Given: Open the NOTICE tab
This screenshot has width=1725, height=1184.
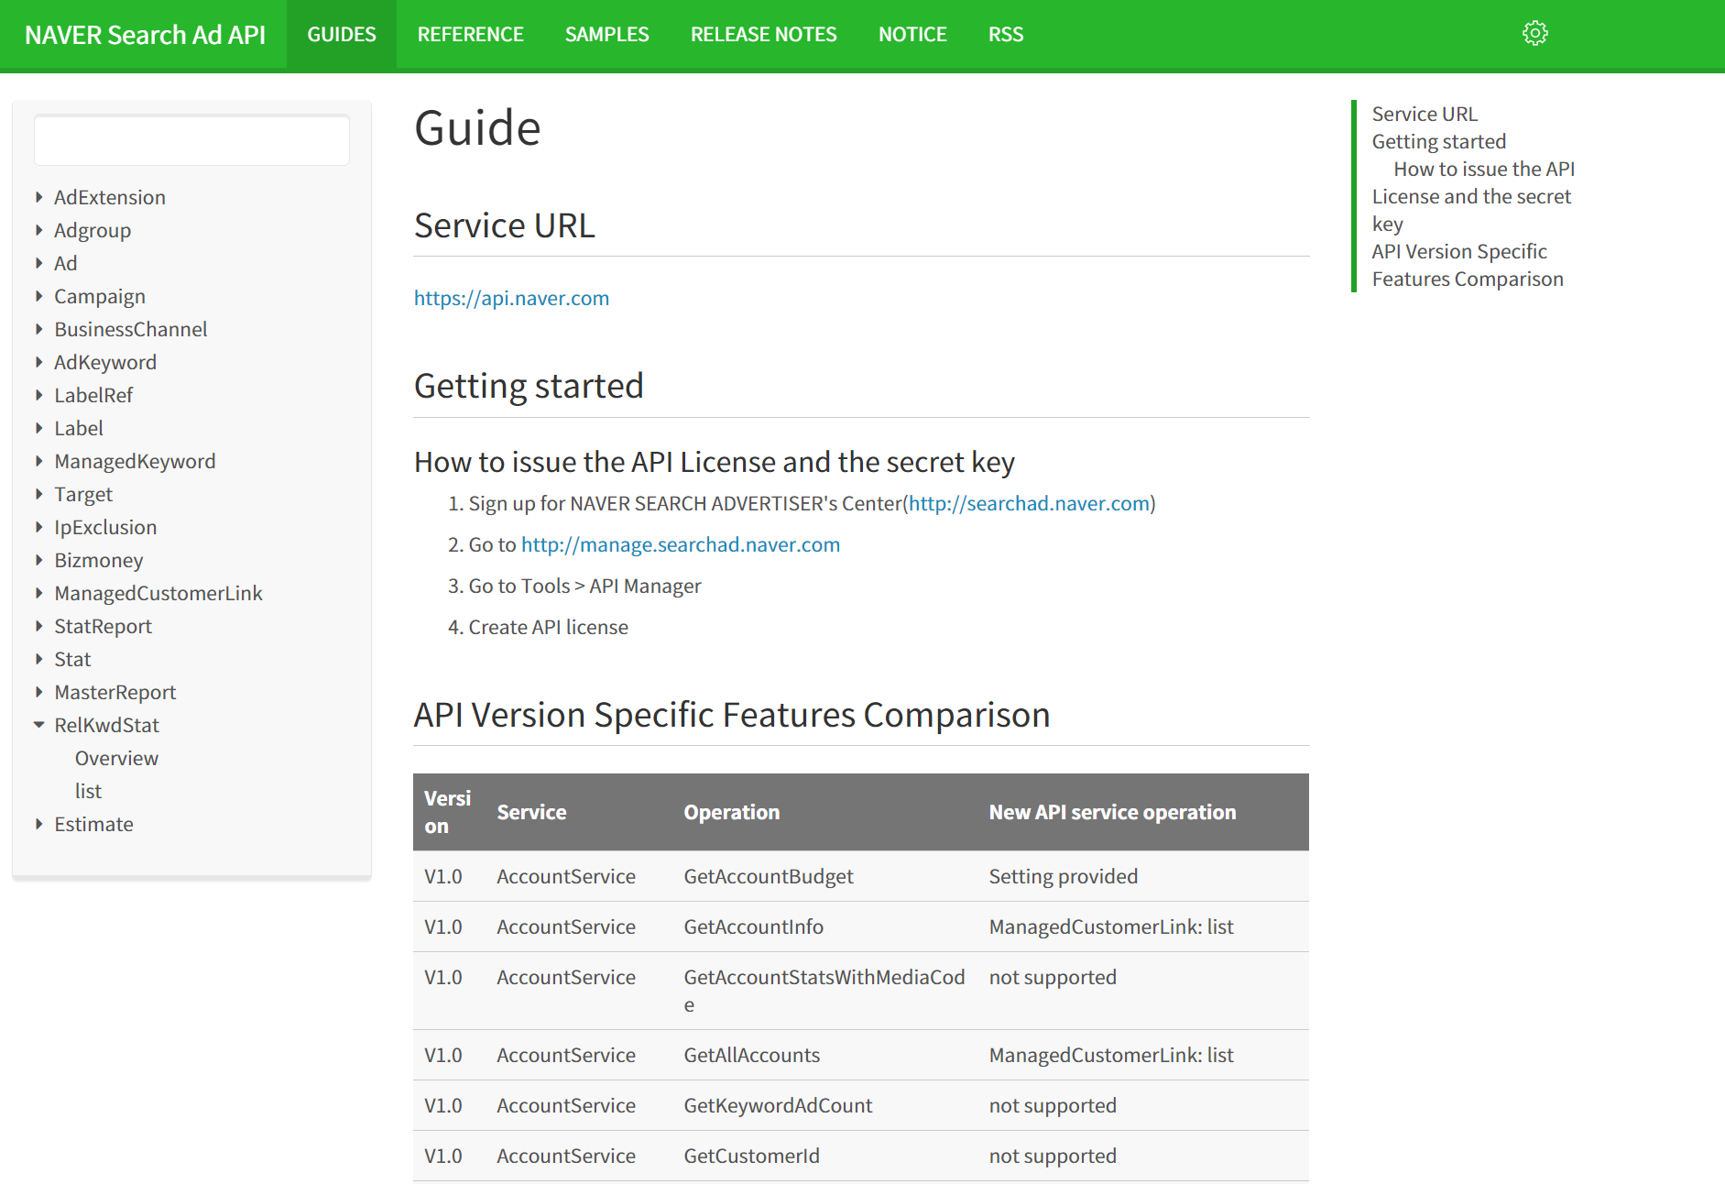Looking at the screenshot, I should click(x=912, y=34).
